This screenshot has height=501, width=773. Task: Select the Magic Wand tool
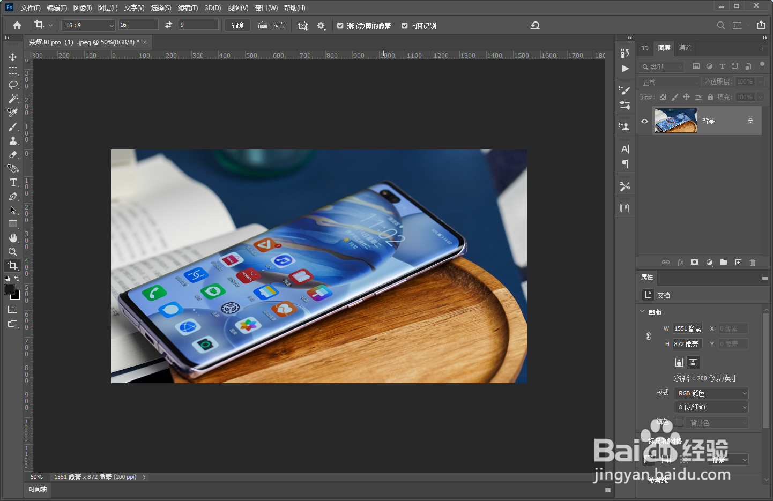tap(13, 99)
